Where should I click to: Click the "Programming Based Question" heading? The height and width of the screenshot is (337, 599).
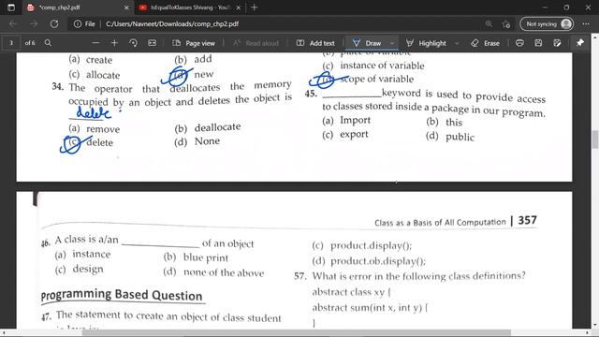(x=122, y=295)
